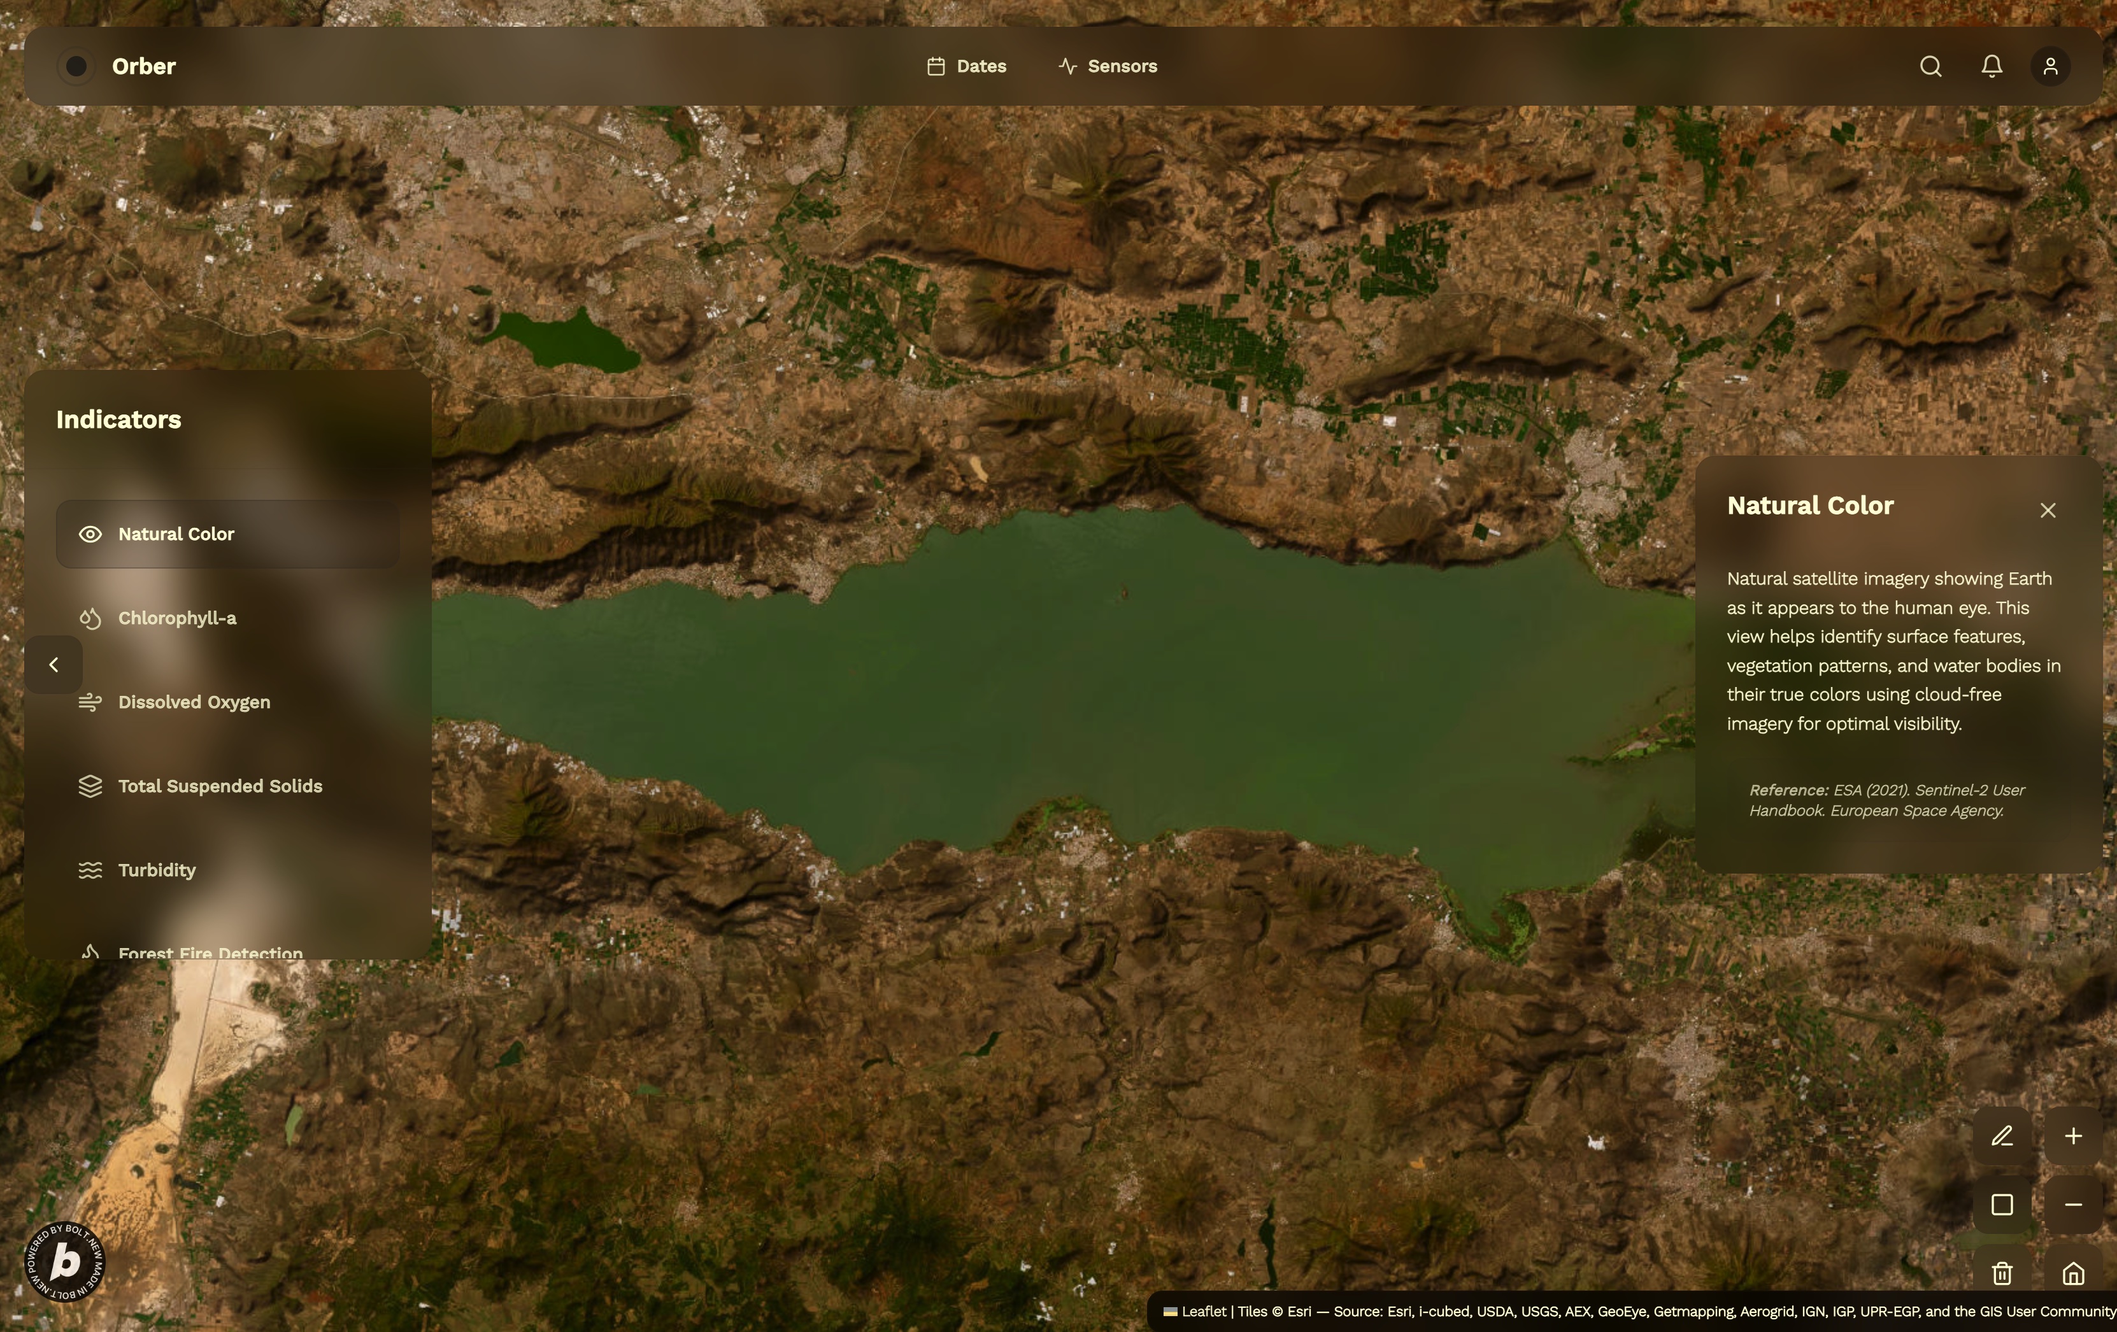This screenshot has height=1332, width=2117.
Task: Open the Dates menu
Action: (x=966, y=67)
